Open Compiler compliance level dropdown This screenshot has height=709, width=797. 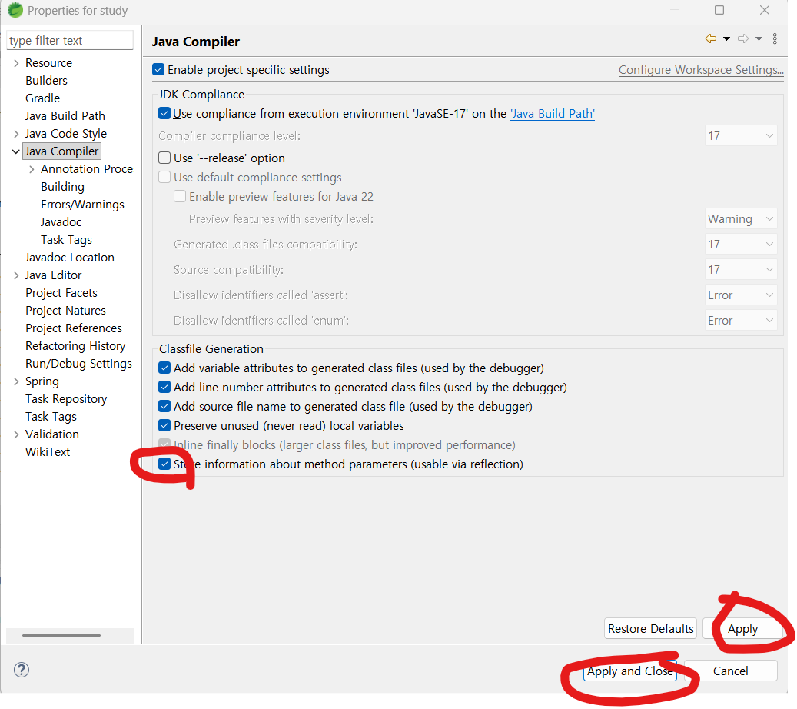[741, 136]
